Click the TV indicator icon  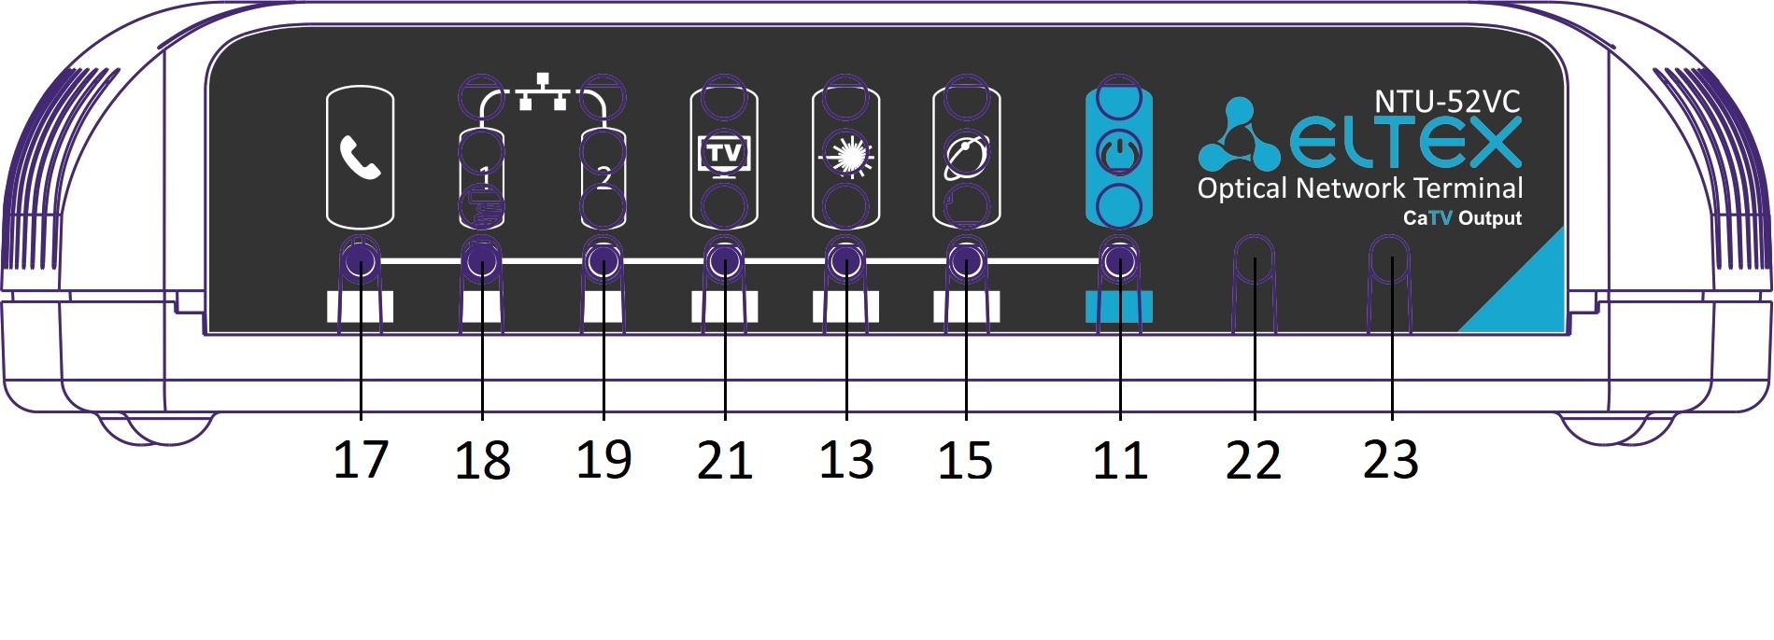(x=724, y=155)
